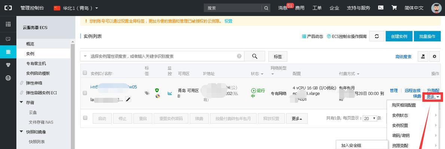Open the instance attribute filter dropdown arrow

pos(85,56)
